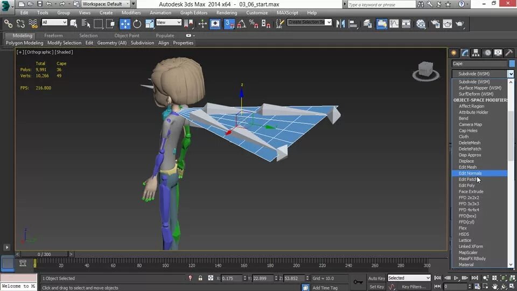Toggle the 3D Snaps button

(229, 24)
